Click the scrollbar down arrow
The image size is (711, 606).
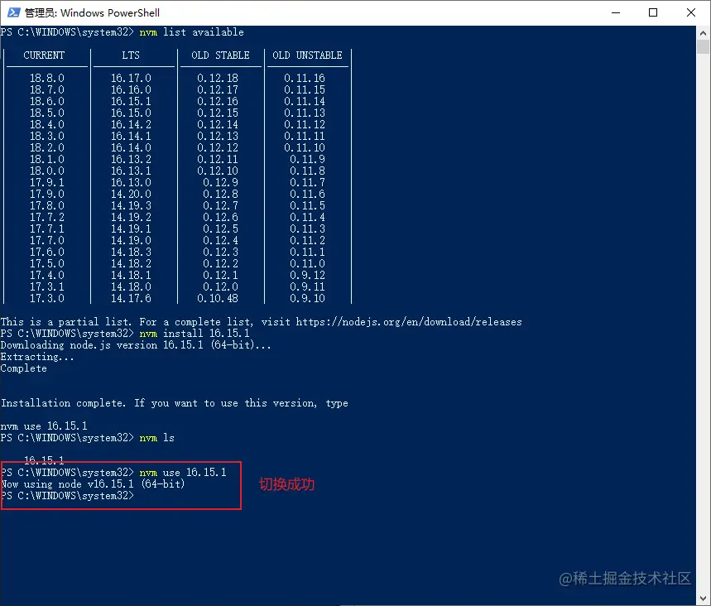[x=704, y=599]
